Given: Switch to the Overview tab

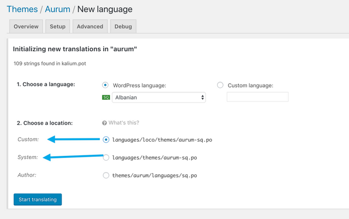Looking at the screenshot, I should tap(26, 26).
